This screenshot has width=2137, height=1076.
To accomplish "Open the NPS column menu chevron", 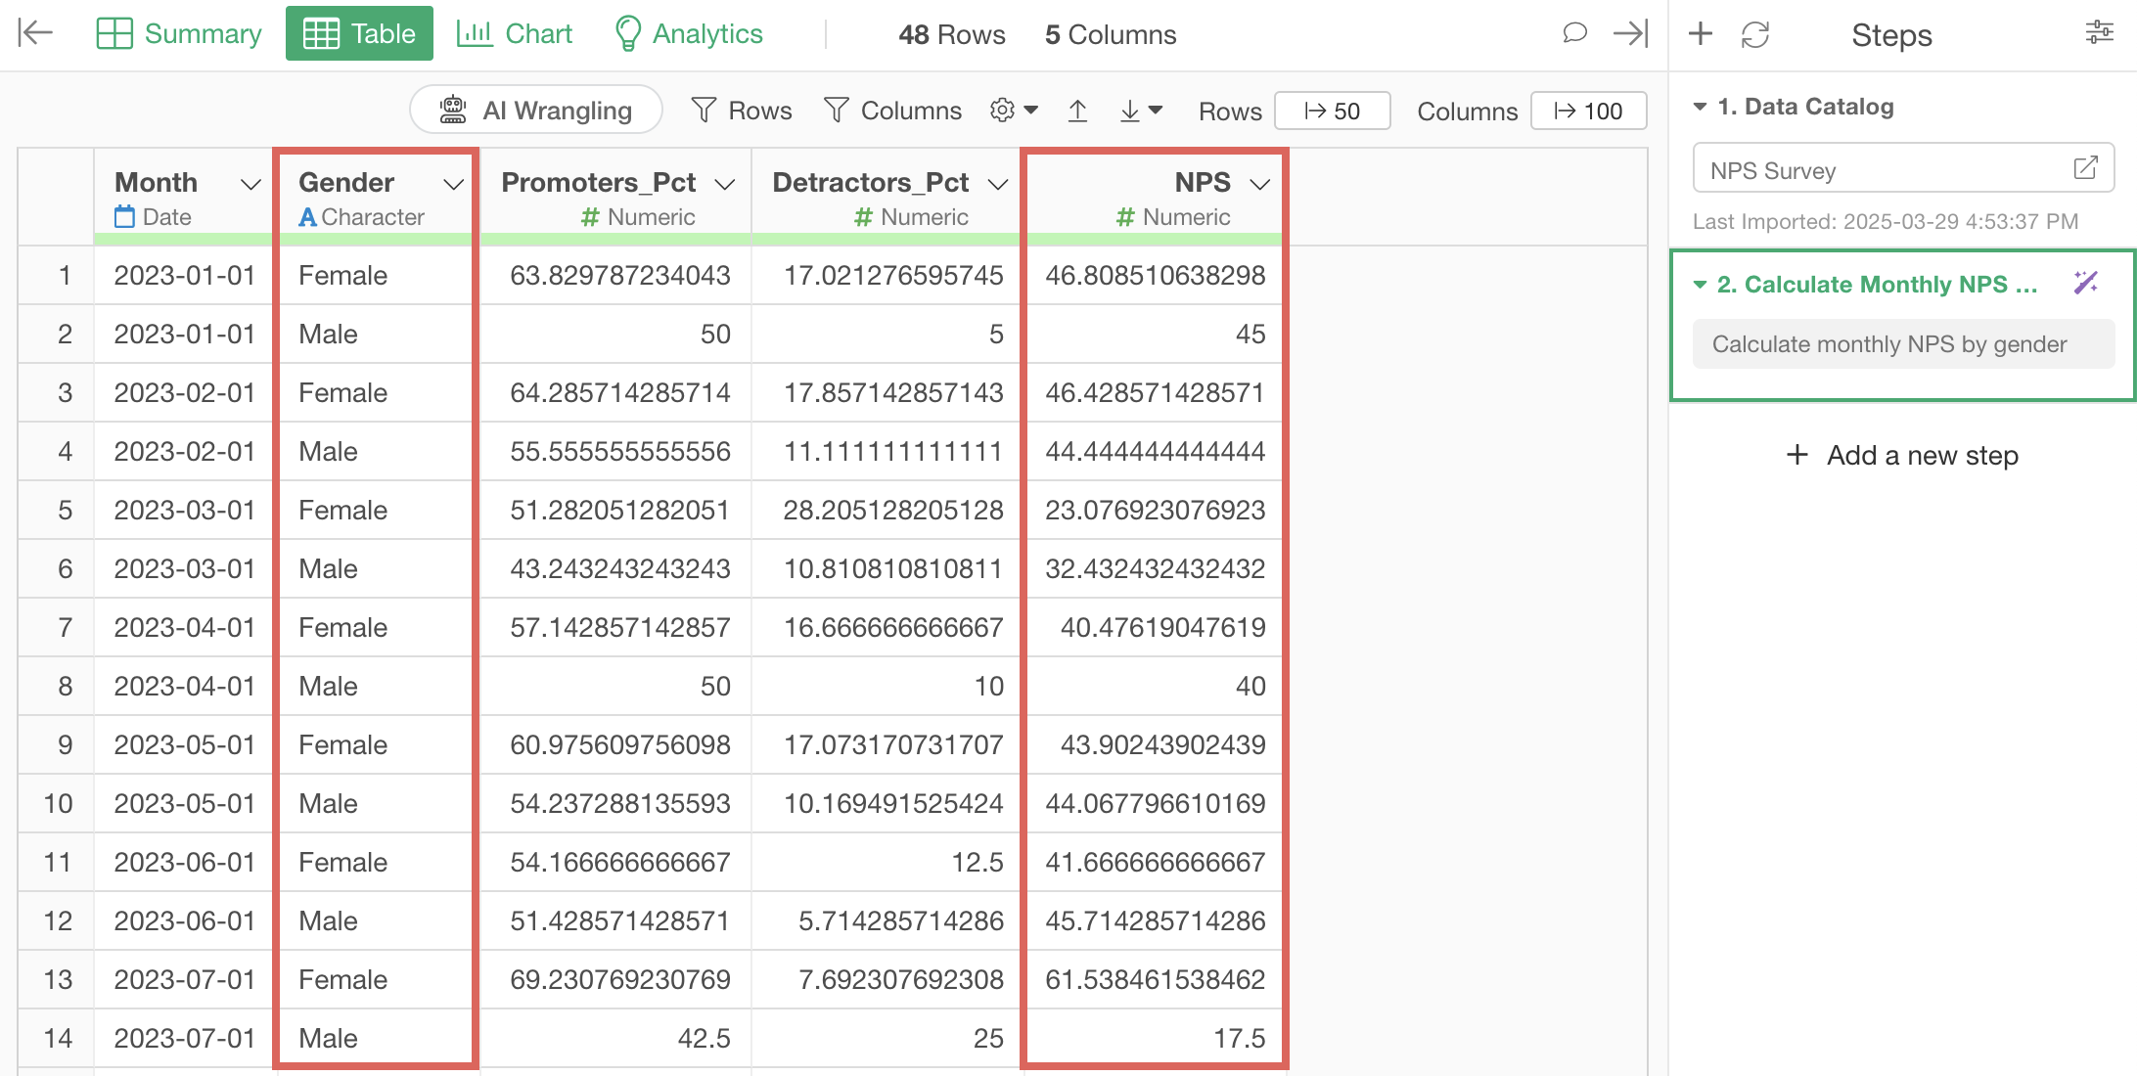I will tap(1260, 184).
